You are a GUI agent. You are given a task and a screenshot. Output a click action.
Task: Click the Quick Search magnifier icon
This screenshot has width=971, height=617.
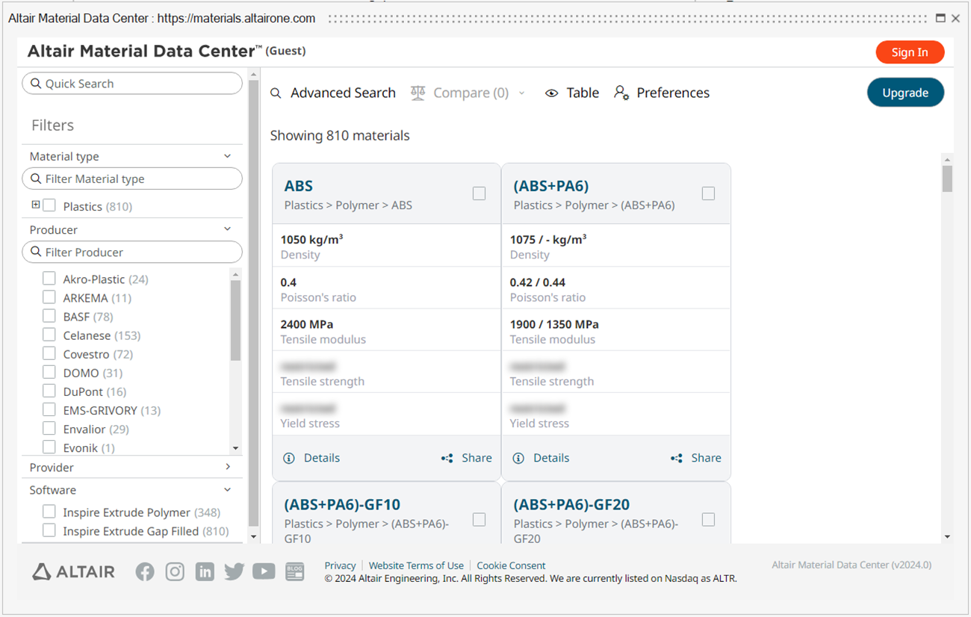pos(36,84)
